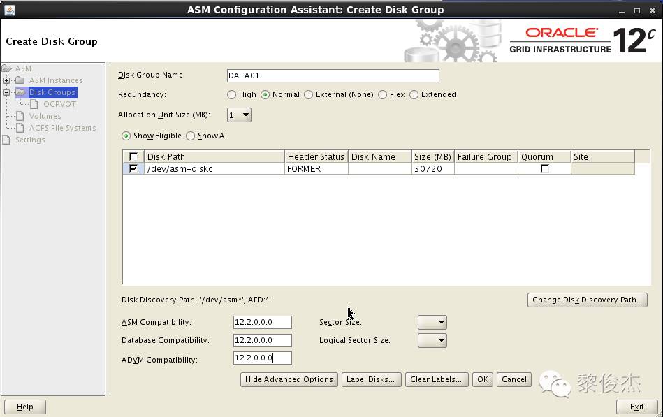This screenshot has width=663, height=417.
Task: Click the Failure Group column header
Action: click(486, 156)
